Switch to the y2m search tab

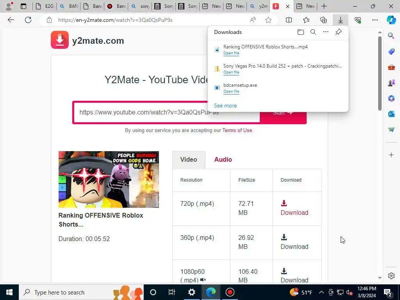(x=259, y=6)
